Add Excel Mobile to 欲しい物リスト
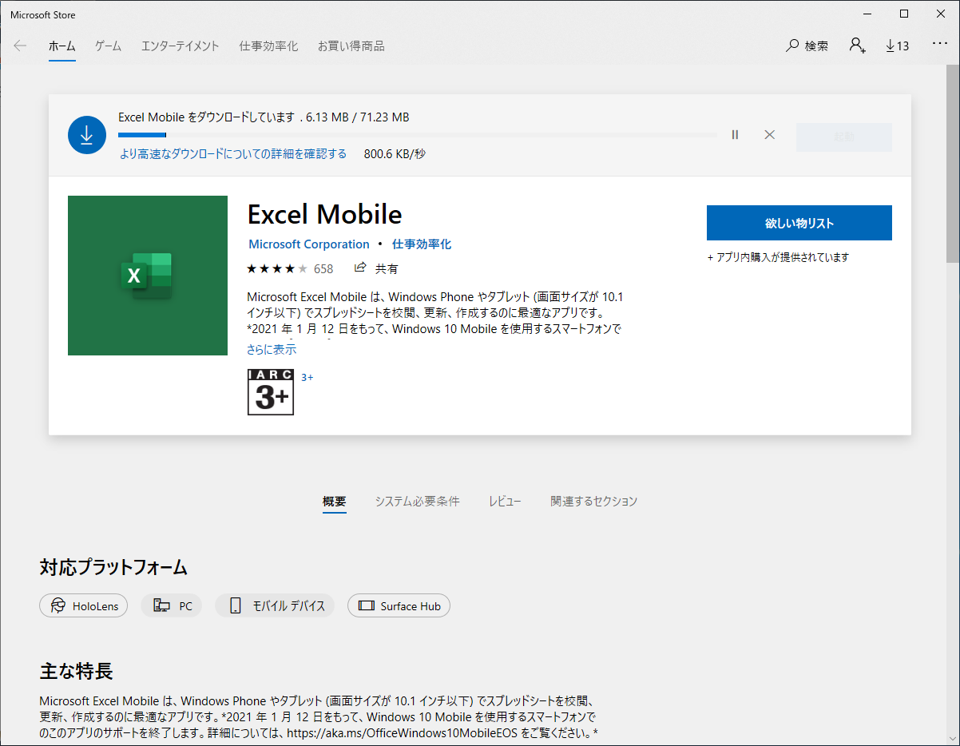This screenshot has height=746, width=960. coord(798,223)
